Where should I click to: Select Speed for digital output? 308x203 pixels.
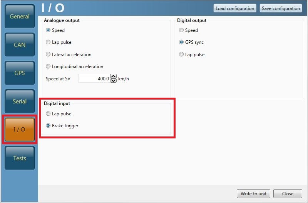181,30
